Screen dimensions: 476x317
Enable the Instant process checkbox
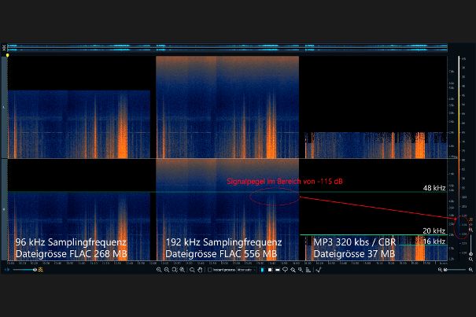[210, 270]
